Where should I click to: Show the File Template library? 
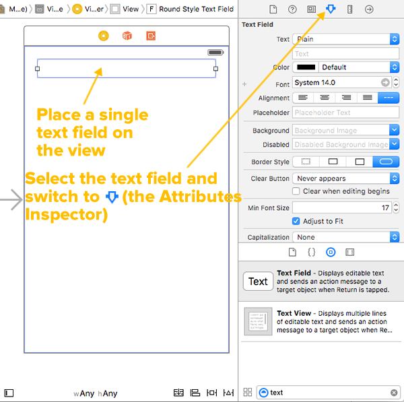coord(292,252)
